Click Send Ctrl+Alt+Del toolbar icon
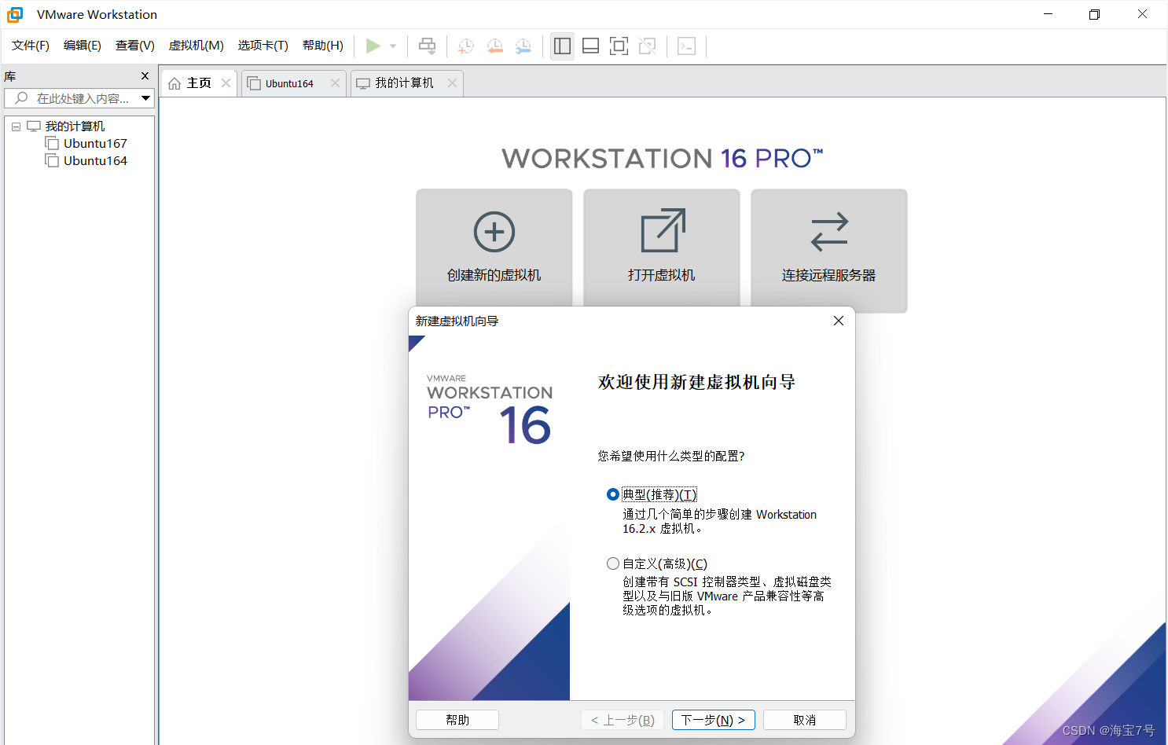 427,46
